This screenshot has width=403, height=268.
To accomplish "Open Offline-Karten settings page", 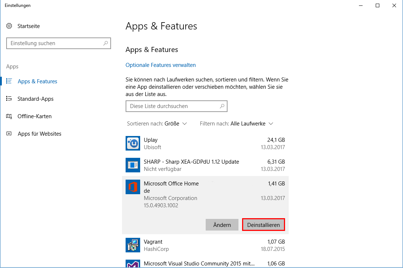I will 35,116.
